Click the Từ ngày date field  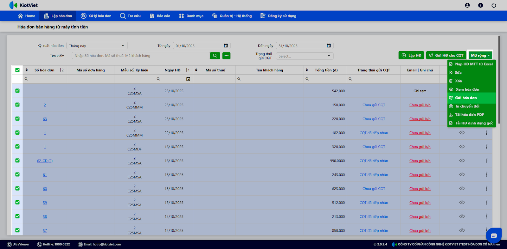tap(202, 46)
